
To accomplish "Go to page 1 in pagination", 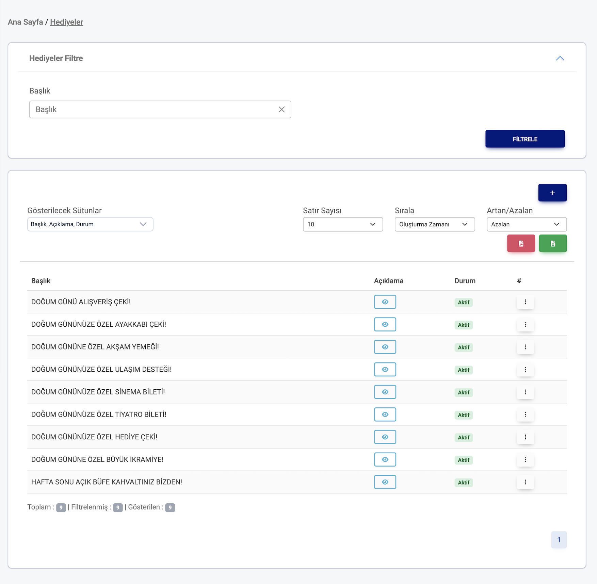I will coord(559,539).
